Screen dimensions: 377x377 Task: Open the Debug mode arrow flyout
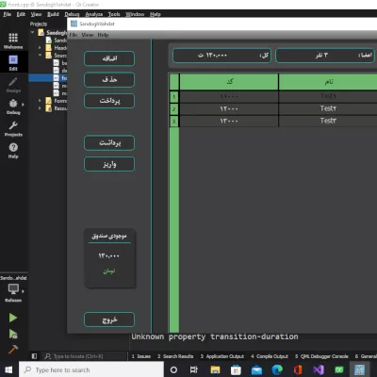tap(23, 105)
